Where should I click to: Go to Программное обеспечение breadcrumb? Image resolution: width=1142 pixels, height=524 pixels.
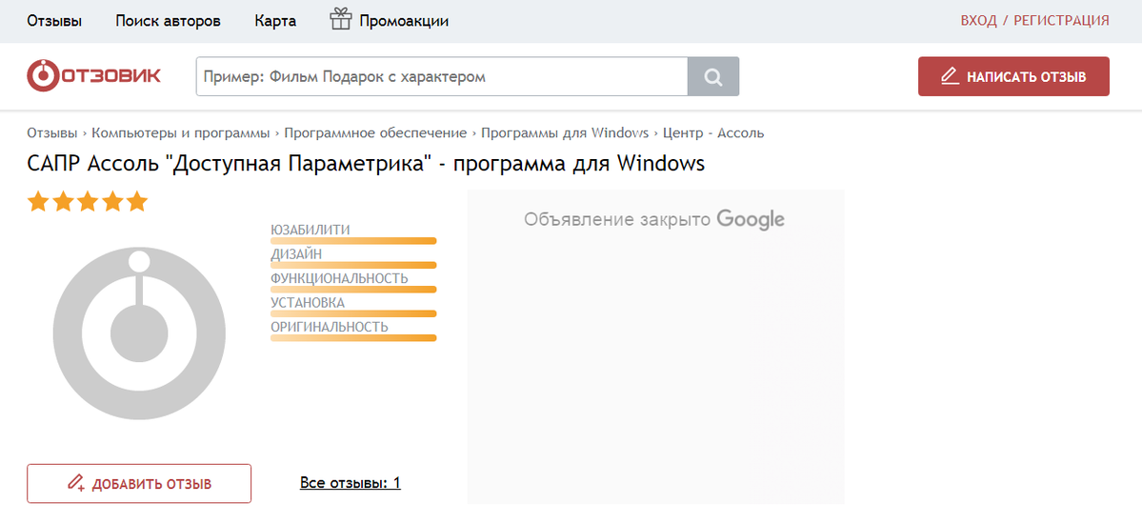[x=375, y=133]
